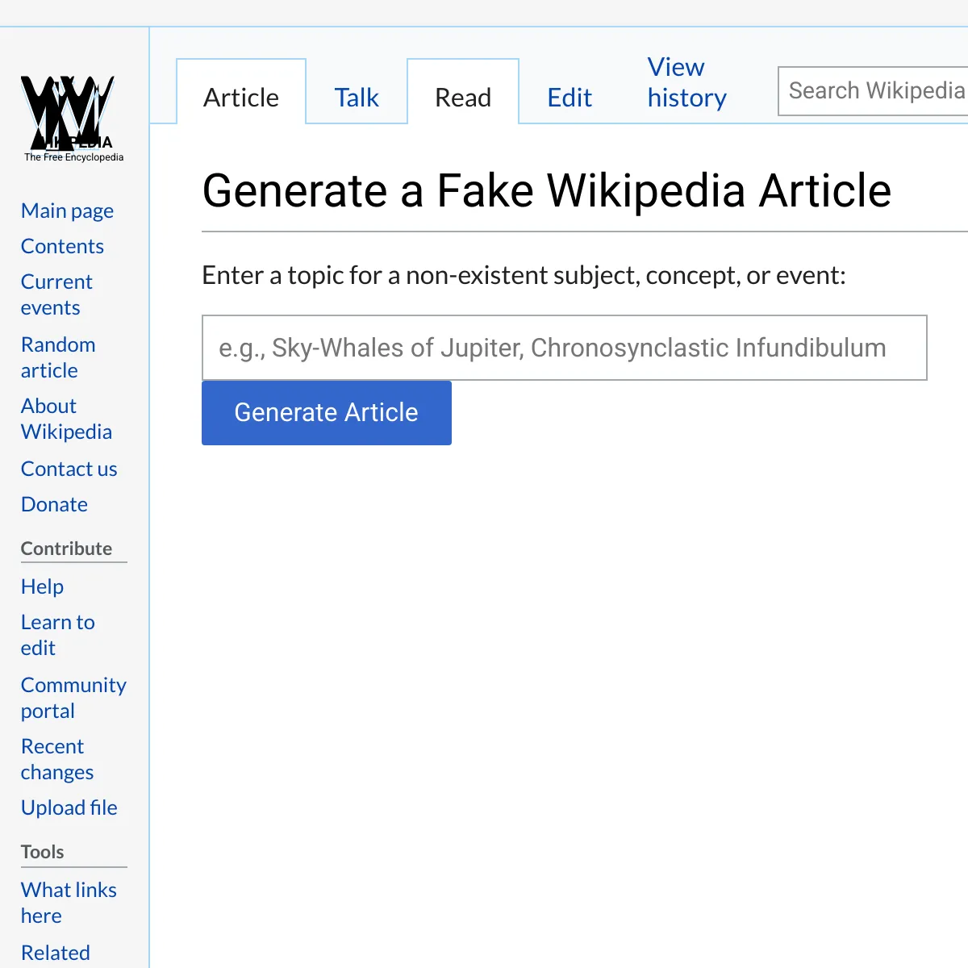Open the Community portal link

(73, 698)
